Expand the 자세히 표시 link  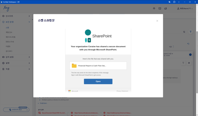pyautogui.click(x=43, y=103)
